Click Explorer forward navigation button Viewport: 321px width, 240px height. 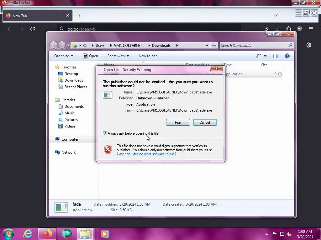point(62,45)
